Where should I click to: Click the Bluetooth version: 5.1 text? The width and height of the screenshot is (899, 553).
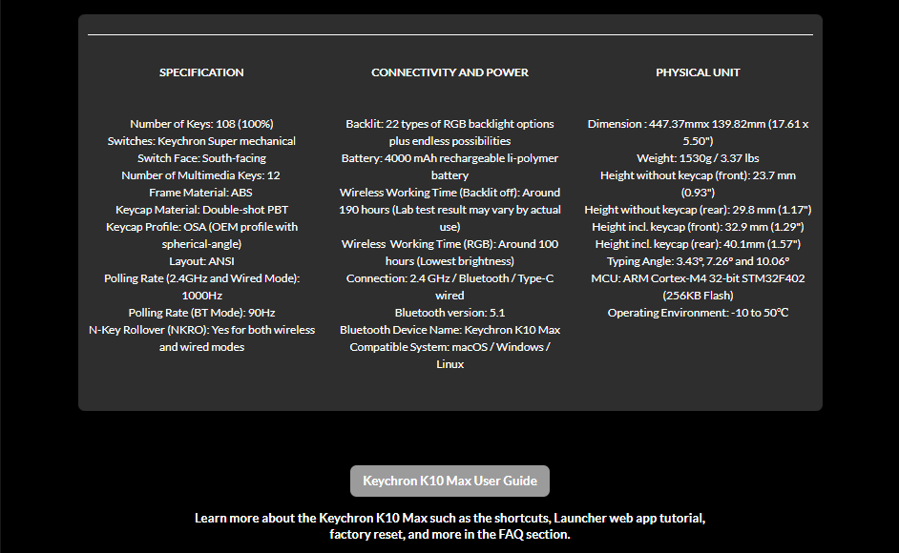tap(449, 313)
